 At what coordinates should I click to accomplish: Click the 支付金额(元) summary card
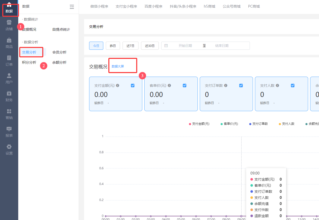coord(116,94)
